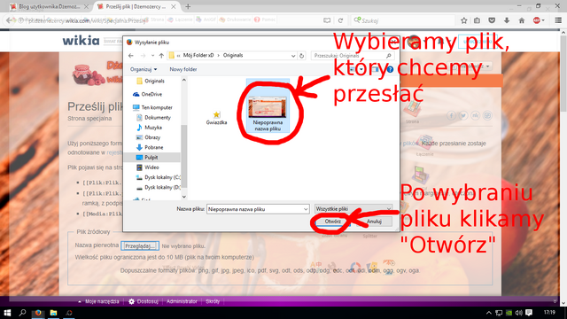567x319 pixels.
Task: Switch to Firefox on the taskbar
Action: point(38,313)
